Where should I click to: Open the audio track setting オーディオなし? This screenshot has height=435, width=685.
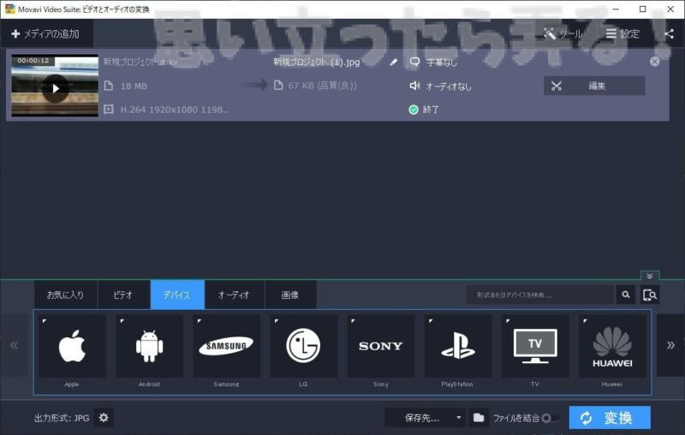point(440,86)
